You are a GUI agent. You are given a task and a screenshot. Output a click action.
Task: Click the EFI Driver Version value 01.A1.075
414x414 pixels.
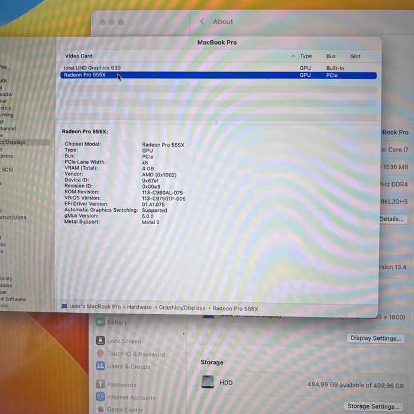(153, 205)
